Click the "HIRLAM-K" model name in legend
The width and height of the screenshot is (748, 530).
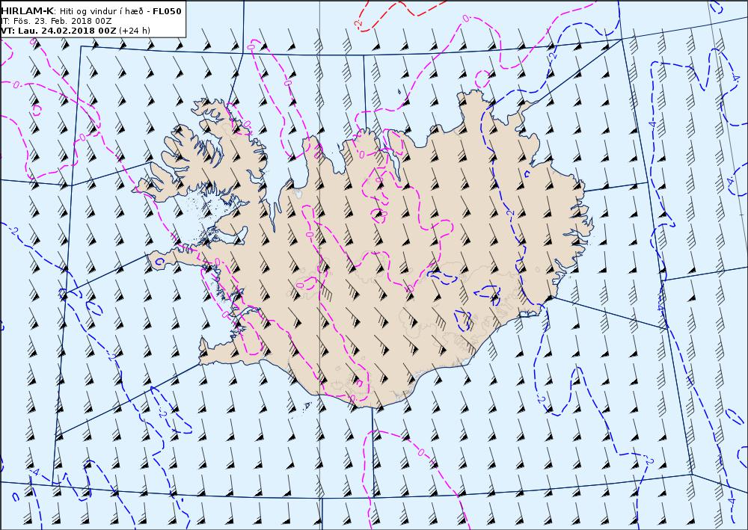[27, 11]
